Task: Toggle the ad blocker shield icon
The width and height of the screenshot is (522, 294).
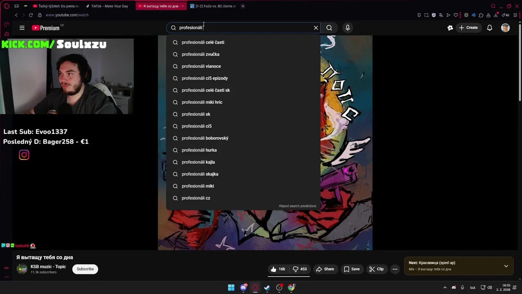Action: [x=434, y=15]
